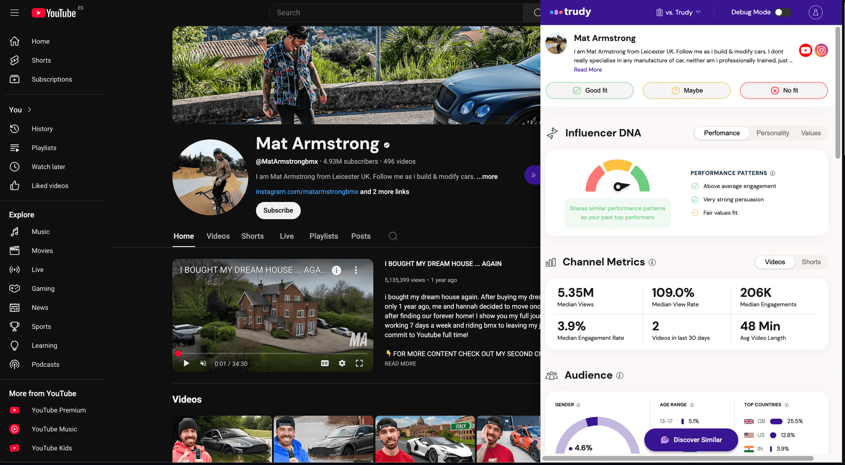Screen dimensions: 845x465
Task: Collapse the Trudy panel with arrow button
Action: click(533, 175)
